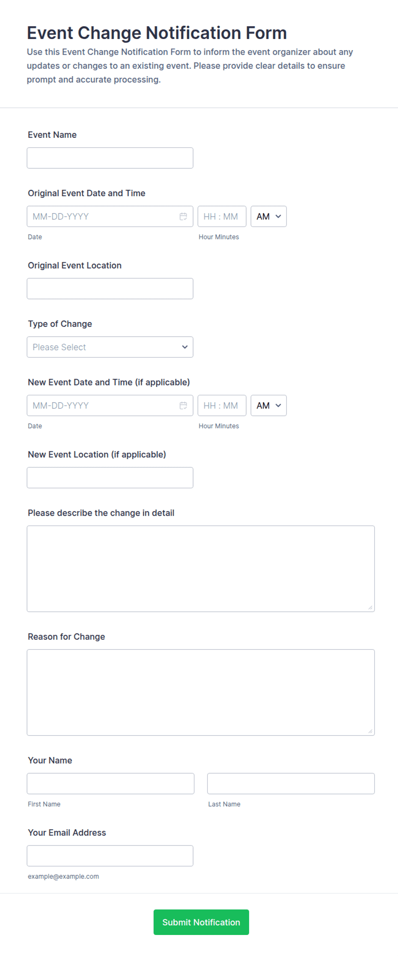The image size is (398, 956).
Task: Focus the New Event Location field
Action: click(x=110, y=478)
